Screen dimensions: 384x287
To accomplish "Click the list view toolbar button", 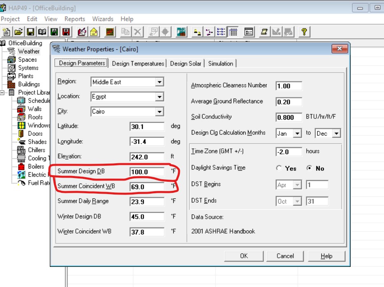I will (x=221, y=32).
